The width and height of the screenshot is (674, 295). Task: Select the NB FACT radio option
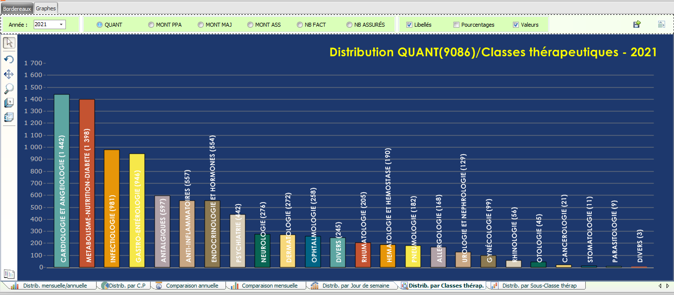pyautogui.click(x=300, y=25)
